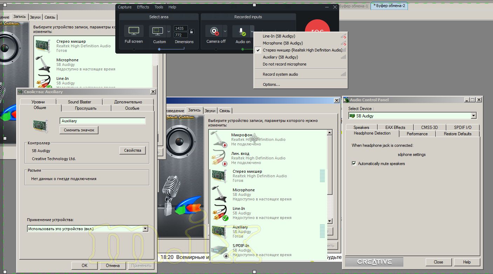The width and height of the screenshot is (493, 274).
Task: Select Full screen capture area icon
Action: [x=133, y=31]
